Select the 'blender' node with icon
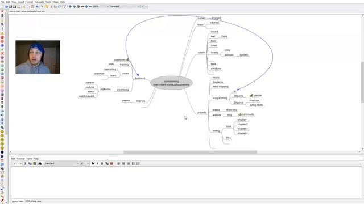Viewport: 364px width, 204px height. pos(255,96)
